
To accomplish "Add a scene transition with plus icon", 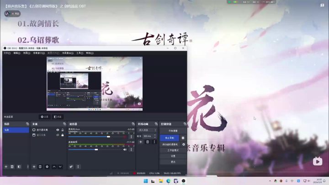I will (141, 142).
